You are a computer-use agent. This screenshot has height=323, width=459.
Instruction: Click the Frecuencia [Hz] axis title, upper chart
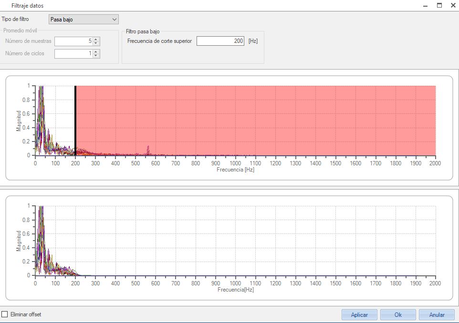point(235,170)
